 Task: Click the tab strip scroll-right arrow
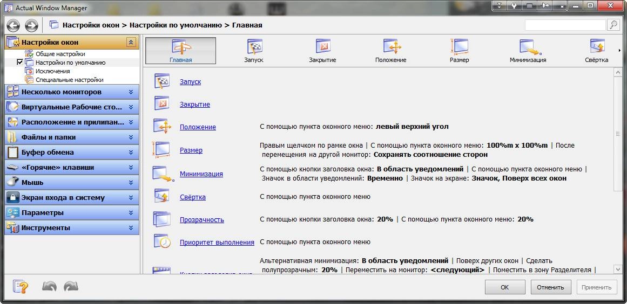(620, 51)
